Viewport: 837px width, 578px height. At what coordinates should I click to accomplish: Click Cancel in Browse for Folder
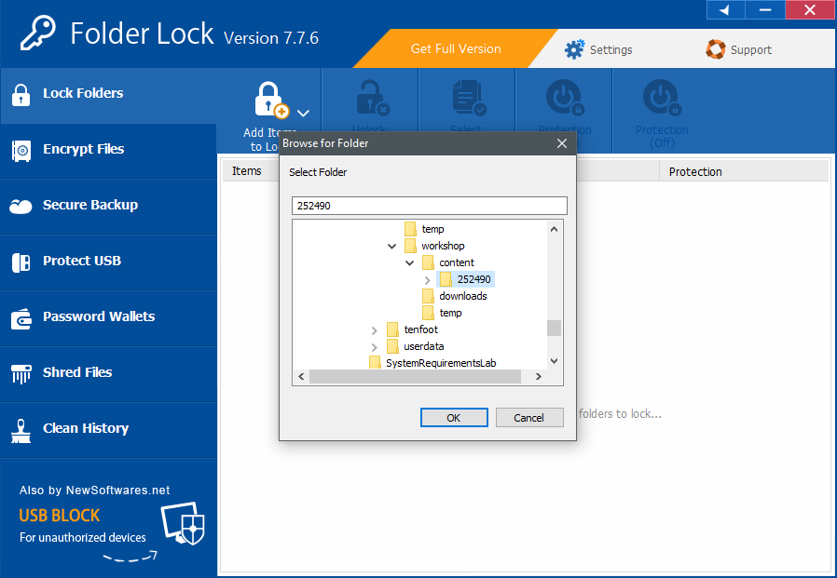[529, 418]
